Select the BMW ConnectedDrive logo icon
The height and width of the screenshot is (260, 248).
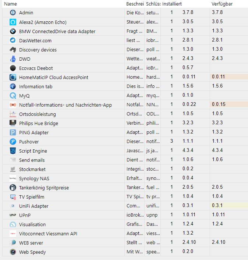click(x=13, y=31)
